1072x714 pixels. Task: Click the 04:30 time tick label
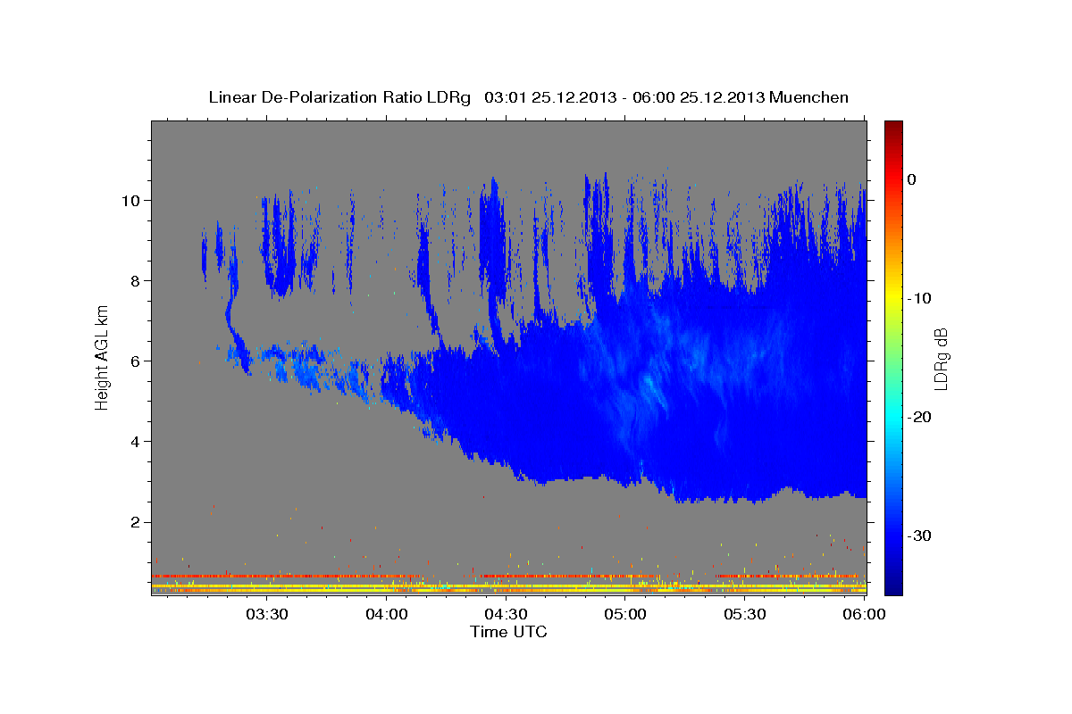pos(506,614)
